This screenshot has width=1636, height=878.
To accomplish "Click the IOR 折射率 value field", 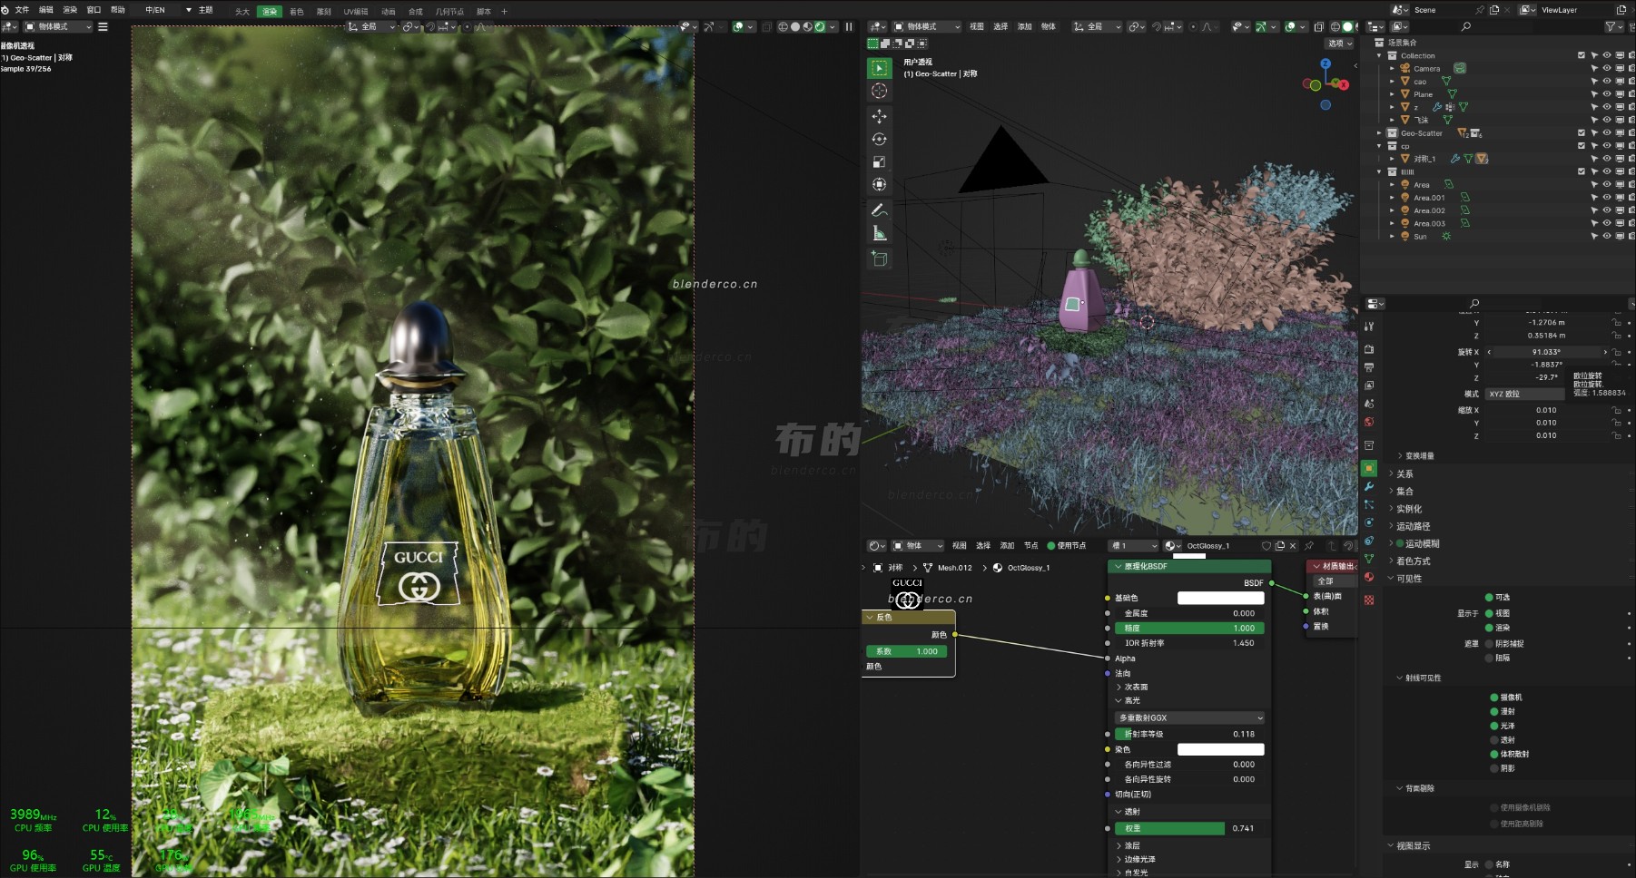I will [1189, 644].
